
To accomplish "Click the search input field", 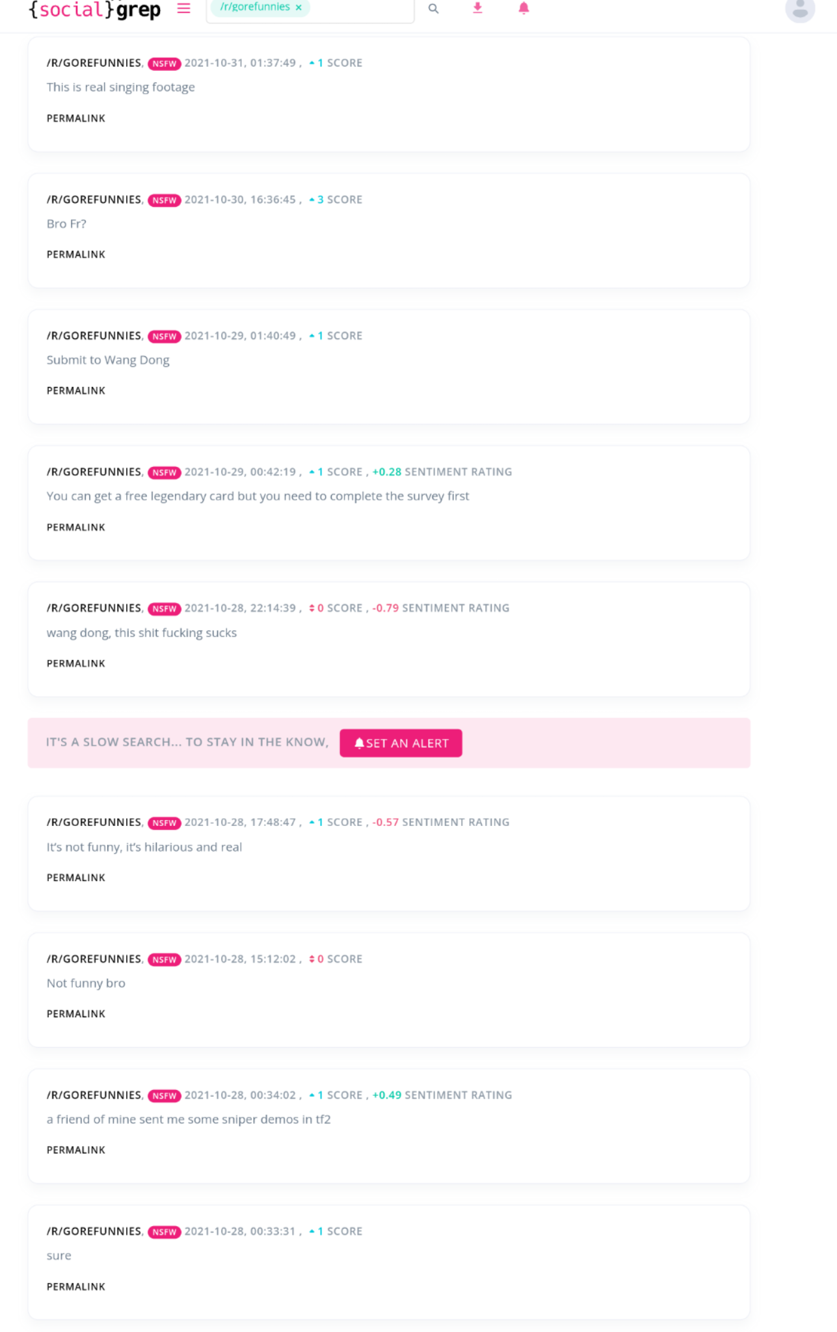I will (358, 8).
